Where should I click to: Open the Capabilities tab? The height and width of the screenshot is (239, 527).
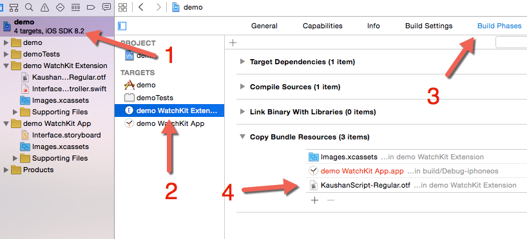(x=322, y=26)
